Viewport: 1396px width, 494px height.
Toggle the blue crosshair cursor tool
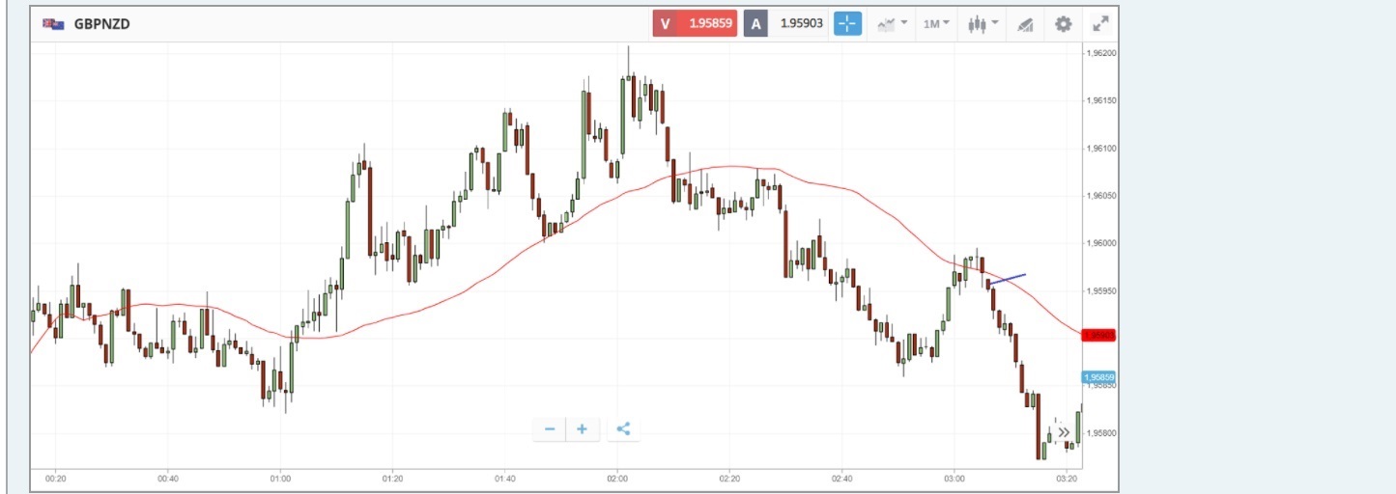pyautogui.click(x=847, y=24)
